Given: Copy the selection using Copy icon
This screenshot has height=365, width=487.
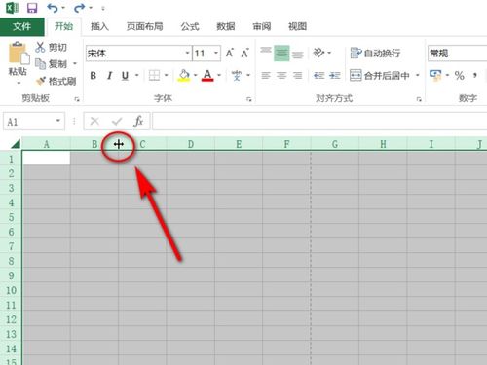Looking at the screenshot, I should coord(40,64).
